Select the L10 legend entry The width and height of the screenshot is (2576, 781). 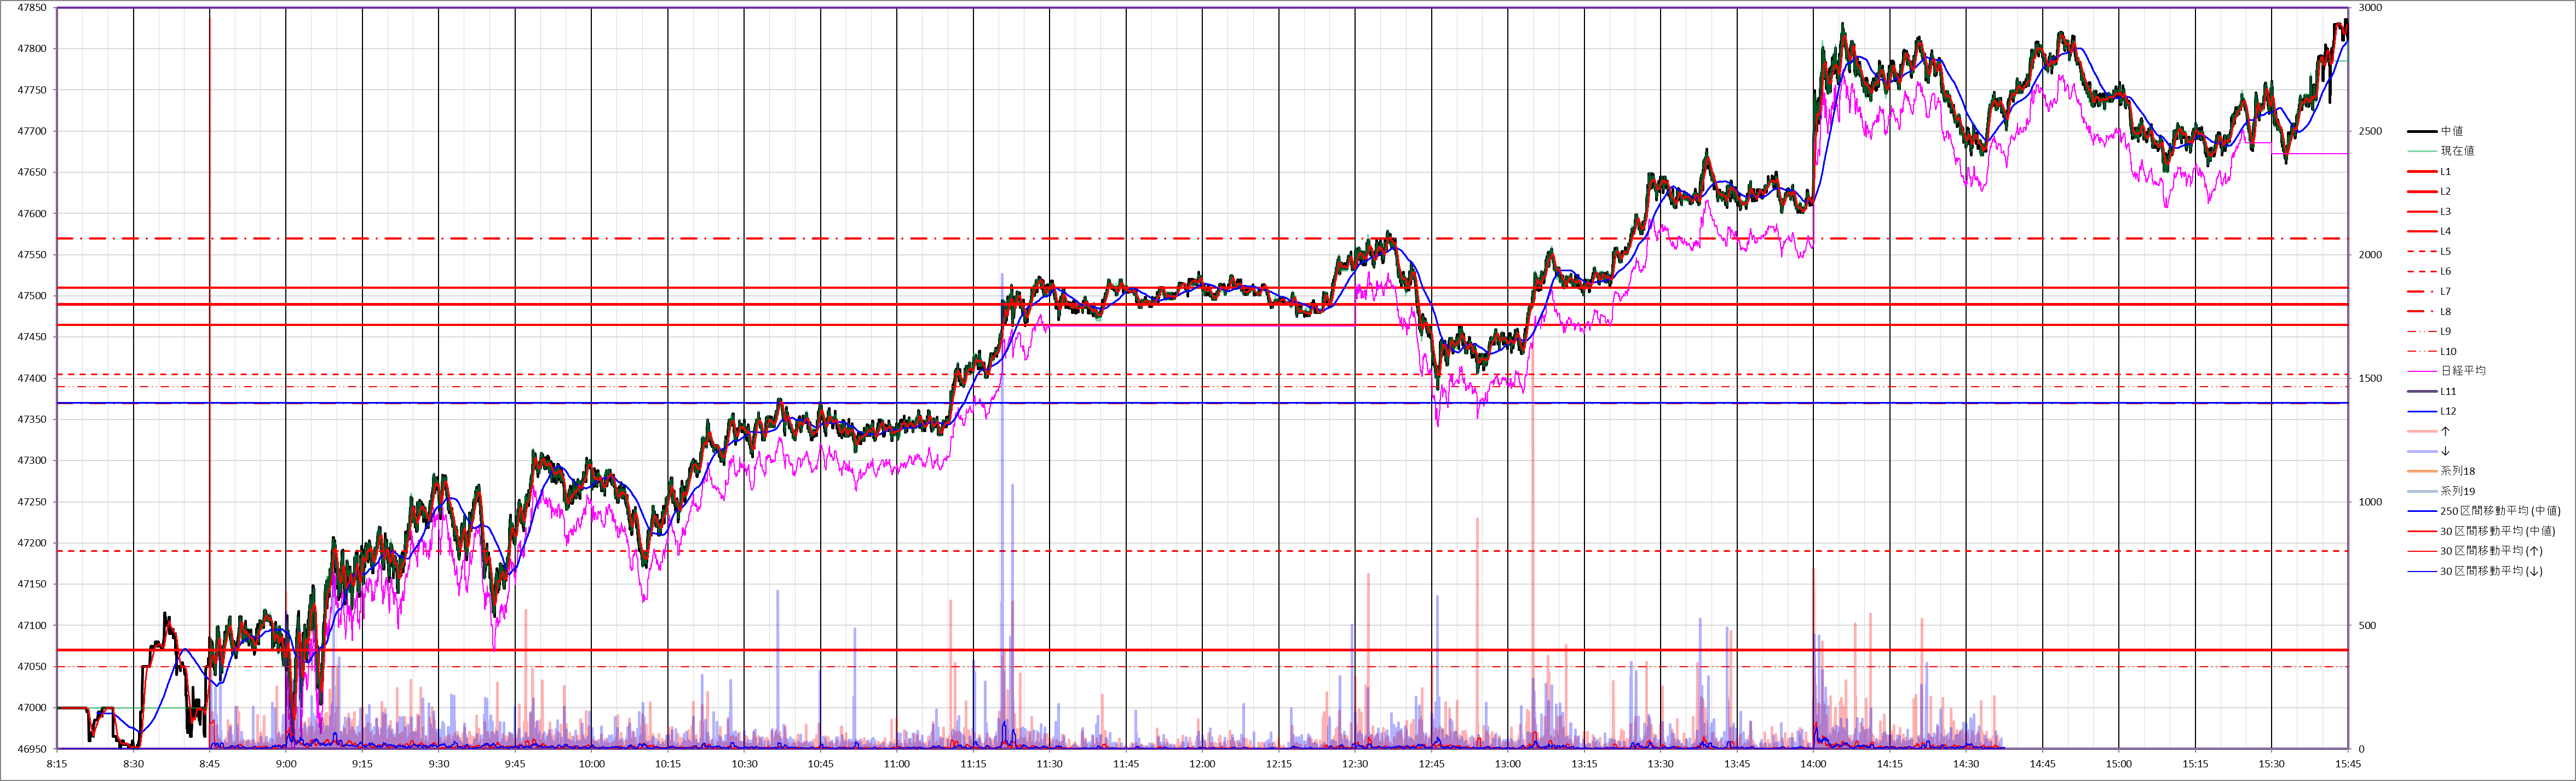tap(2448, 352)
